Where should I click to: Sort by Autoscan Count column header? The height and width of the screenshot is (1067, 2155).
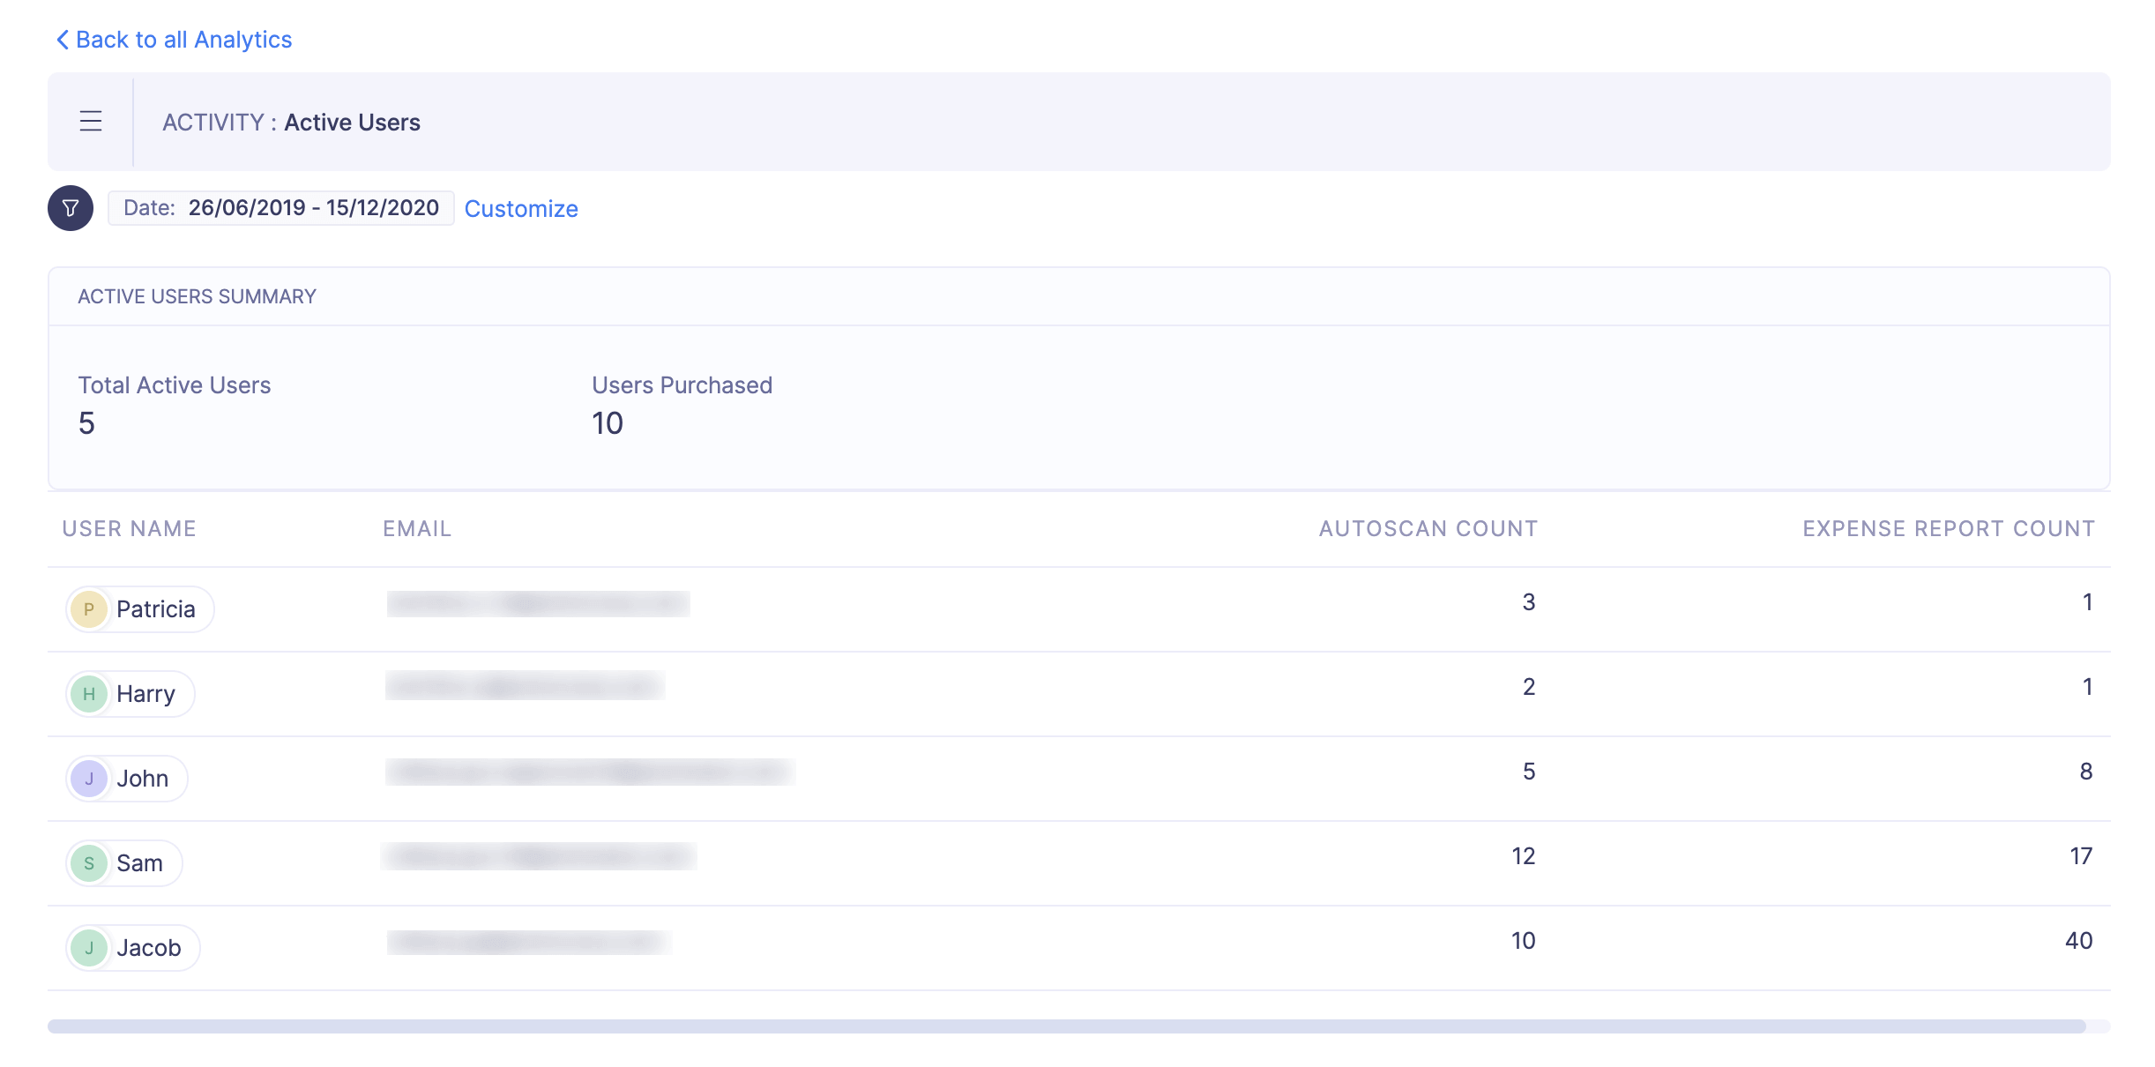pyautogui.click(x=1428, y=528)
